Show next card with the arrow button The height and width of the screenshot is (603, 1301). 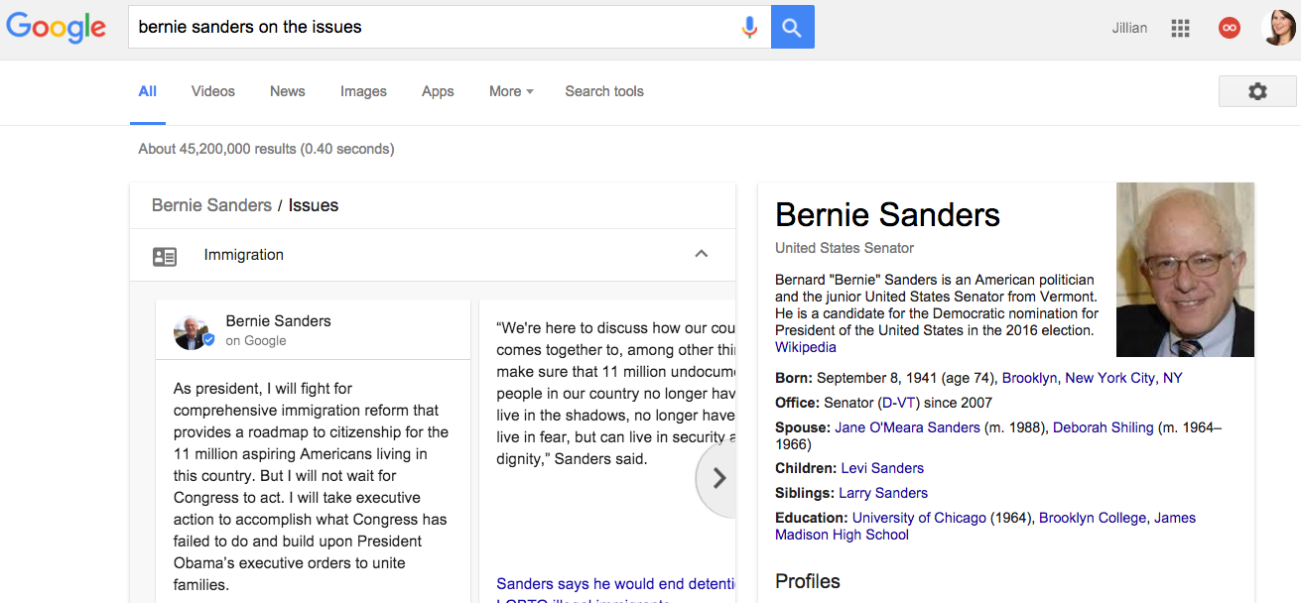tap(718, 478)
